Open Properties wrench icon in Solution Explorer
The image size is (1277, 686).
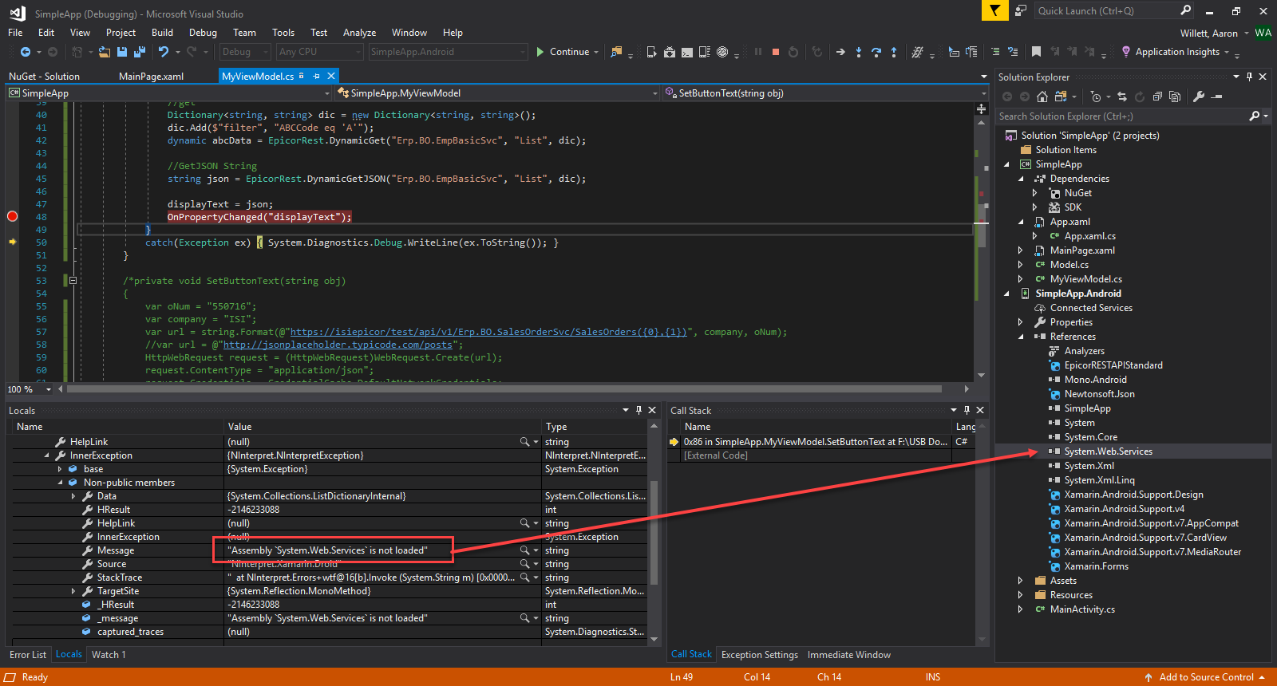pos(1199,97)
